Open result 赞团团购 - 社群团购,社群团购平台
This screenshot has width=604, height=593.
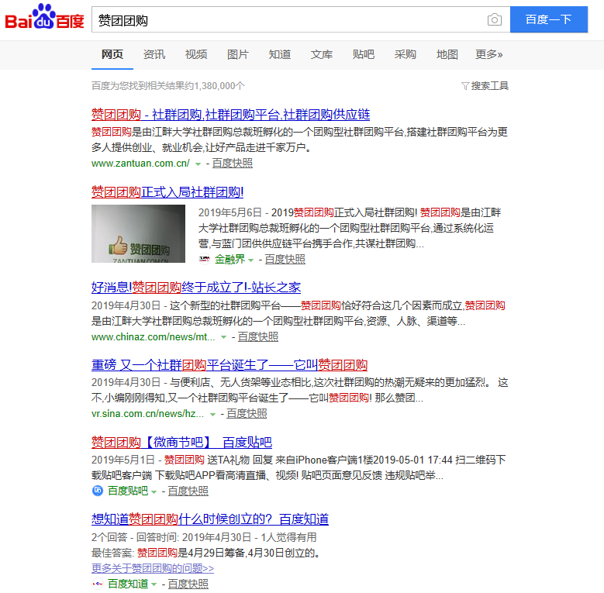pyautogui.click(x=230, y=115)
